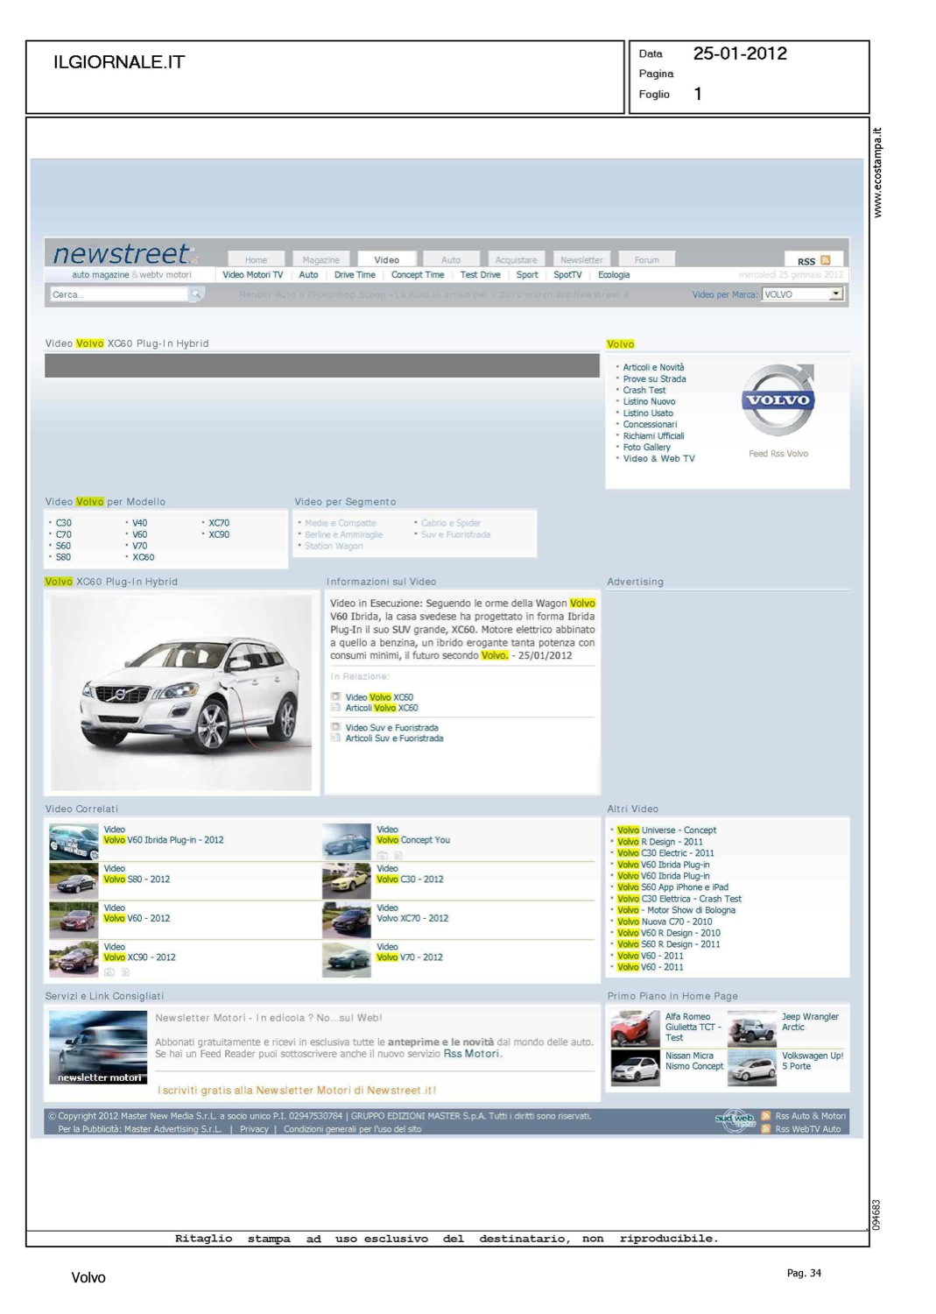The height and width of the screenshot is (1314, 936).
Task: Select the XC90 model video link
Action: (219, 534)
